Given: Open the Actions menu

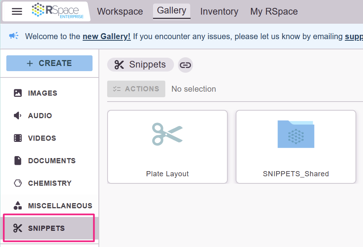Looking at the screenshot, I should click(x=136, y=89).
